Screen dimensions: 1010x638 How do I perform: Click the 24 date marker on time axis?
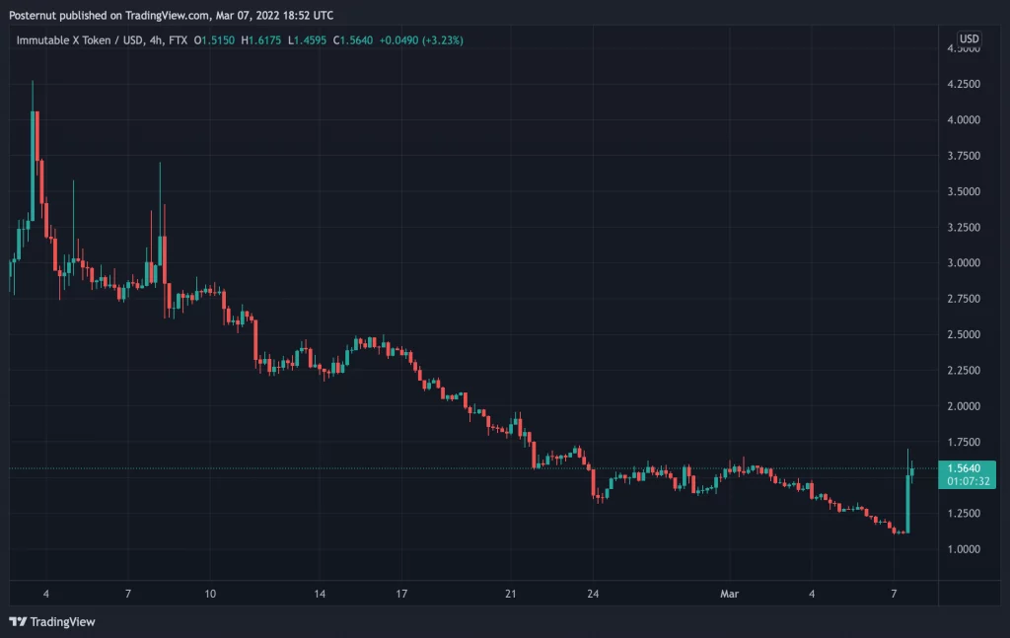pyautogui.click(x=593, y=594)
